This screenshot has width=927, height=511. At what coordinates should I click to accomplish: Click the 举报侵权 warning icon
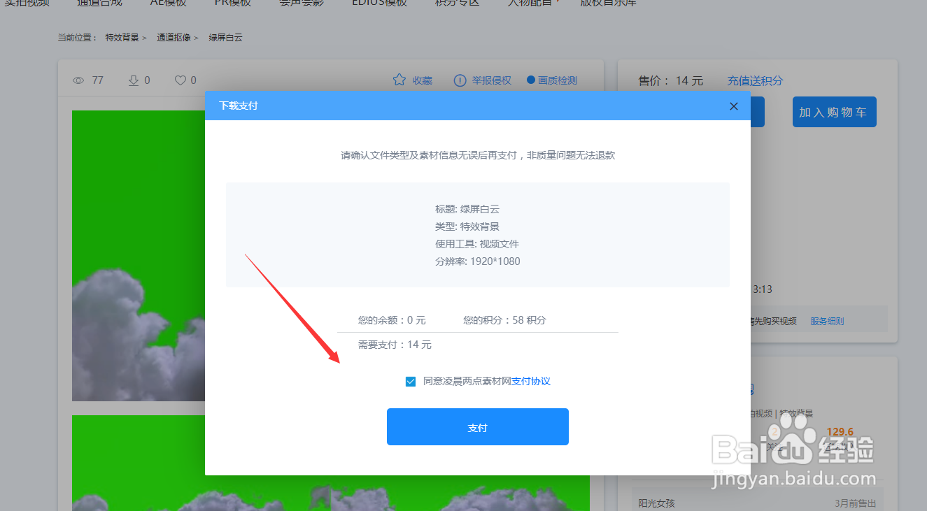click(460, 80)
